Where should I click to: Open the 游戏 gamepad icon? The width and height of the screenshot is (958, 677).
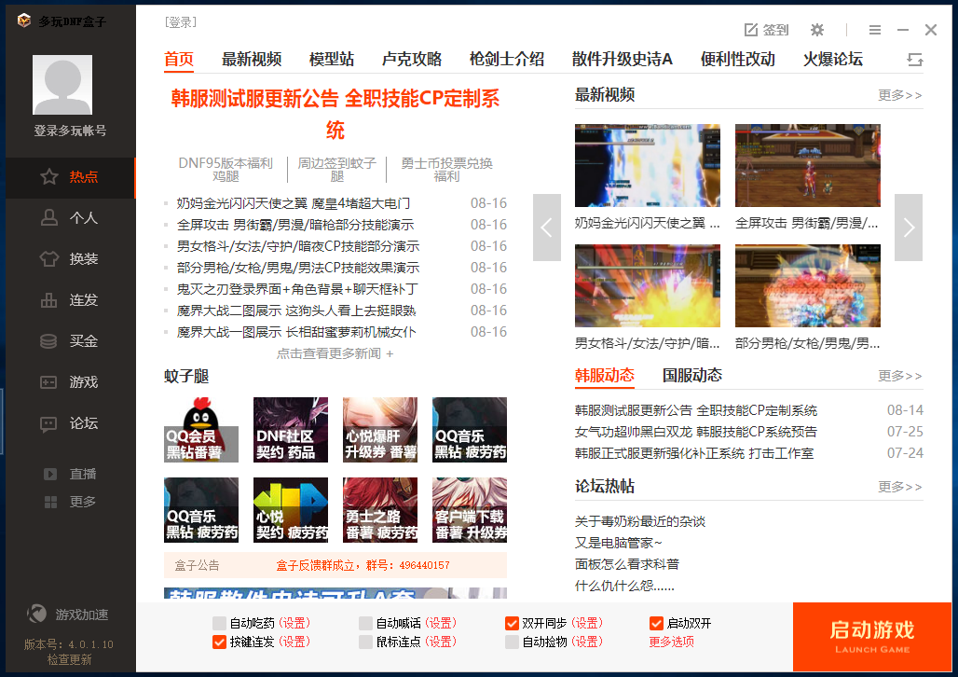(48, 382)
